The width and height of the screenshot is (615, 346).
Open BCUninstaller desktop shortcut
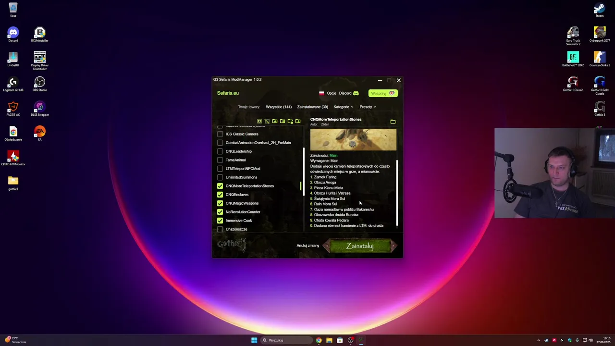click(40, 35)
